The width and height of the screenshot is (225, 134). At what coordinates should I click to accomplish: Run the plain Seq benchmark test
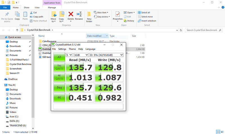coord(59,87)
